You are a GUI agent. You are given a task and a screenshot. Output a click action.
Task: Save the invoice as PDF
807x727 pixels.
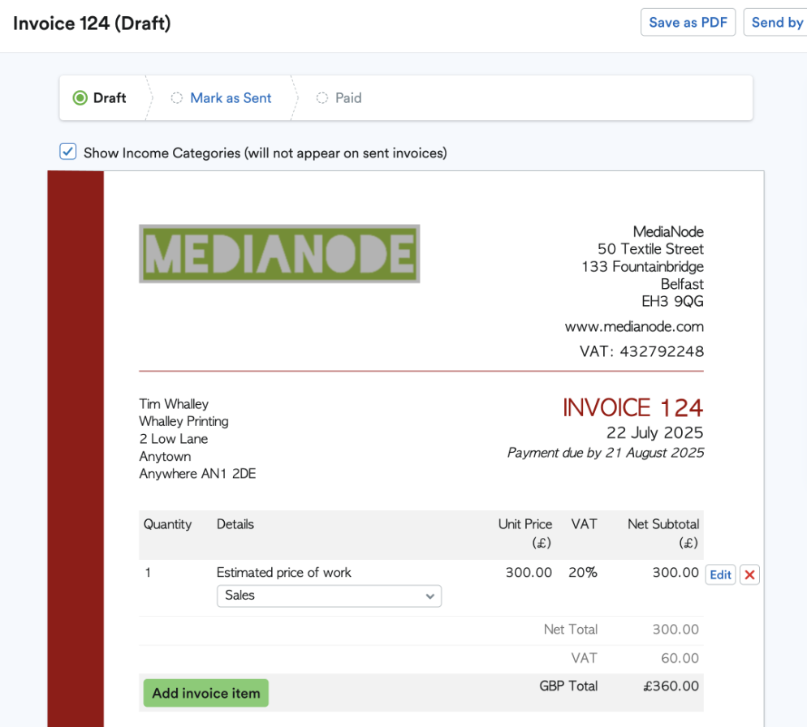pos(688,22)
